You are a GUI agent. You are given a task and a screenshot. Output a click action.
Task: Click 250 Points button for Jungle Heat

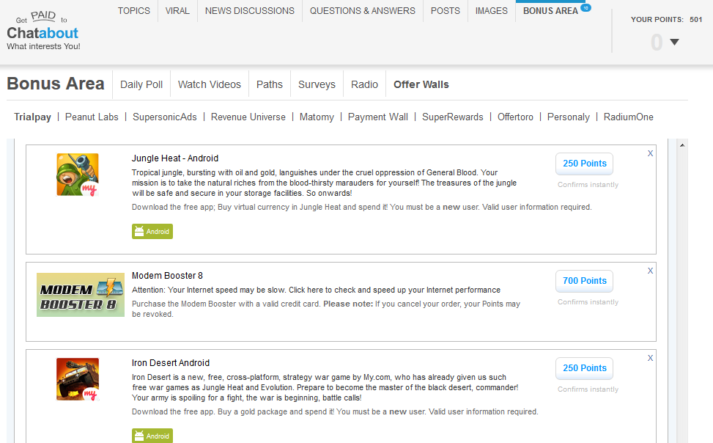(584, 164)
